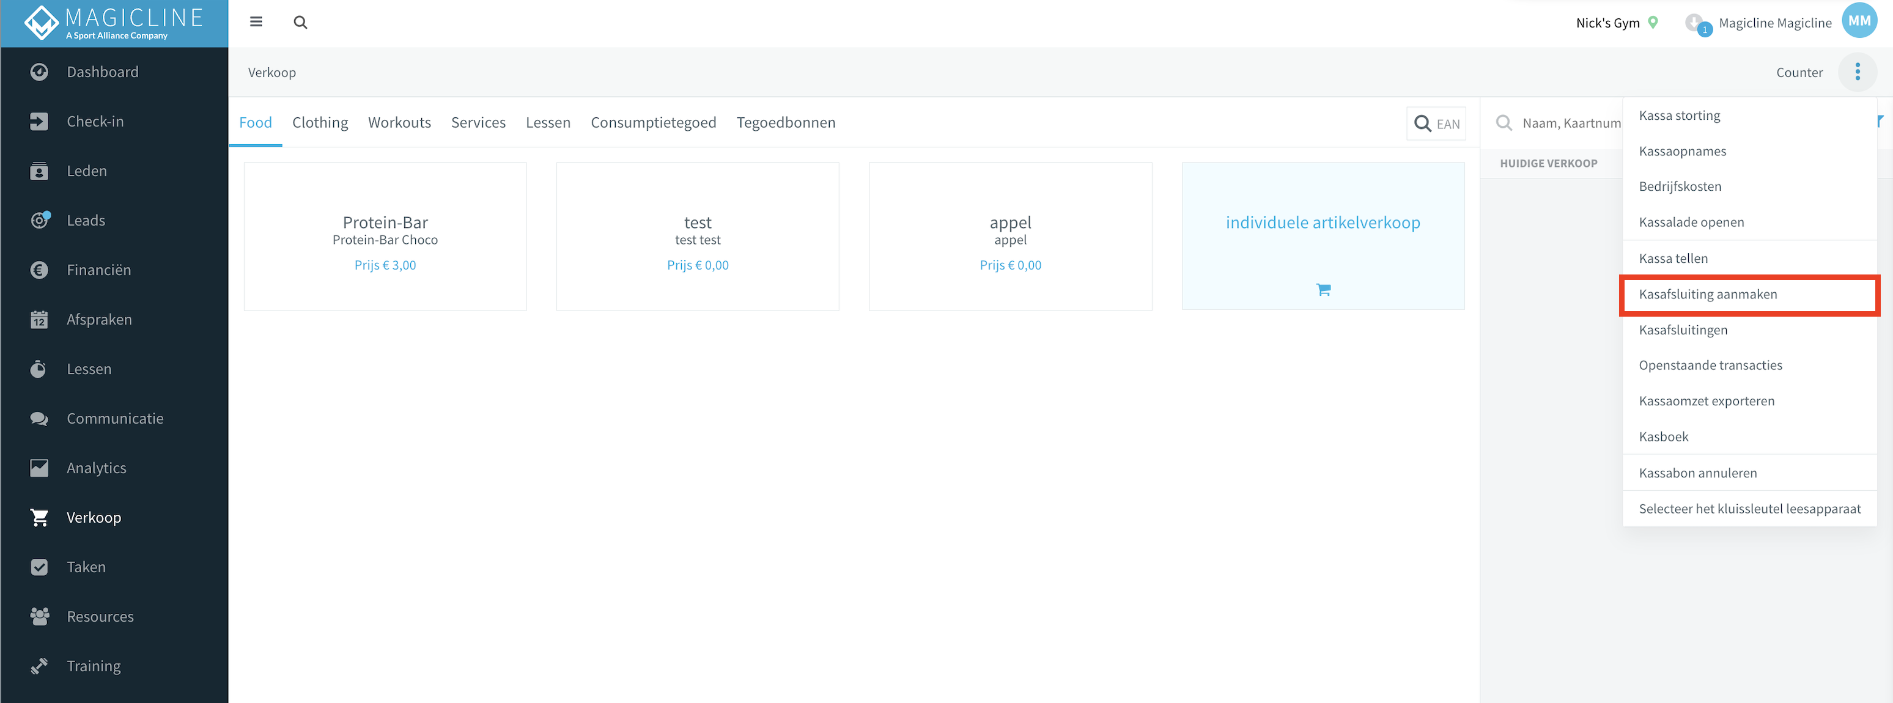Add the test product card
Viewport: 1893px width, 703px height.
coord(698,237)
